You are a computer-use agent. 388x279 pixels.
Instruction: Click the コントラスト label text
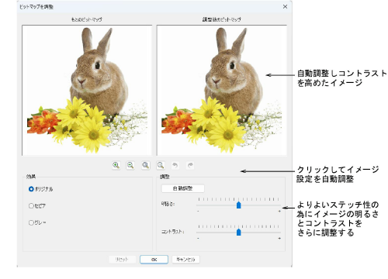coord(172,232)
